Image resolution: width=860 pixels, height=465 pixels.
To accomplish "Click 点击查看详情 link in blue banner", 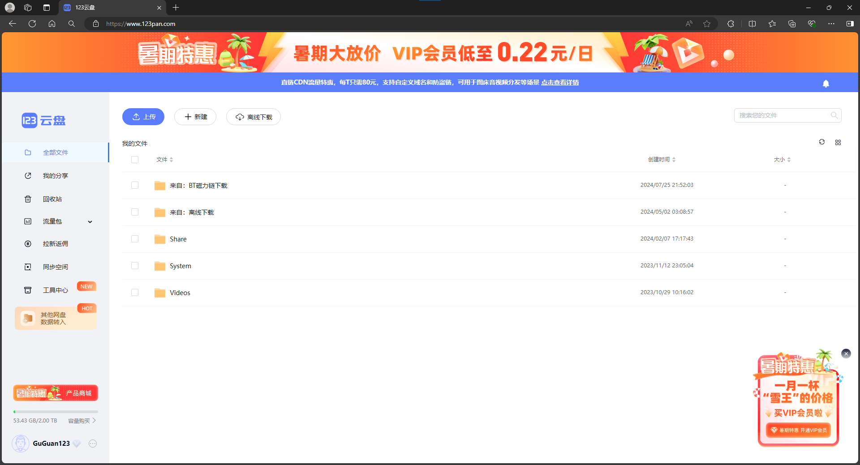I will [560, 82].
